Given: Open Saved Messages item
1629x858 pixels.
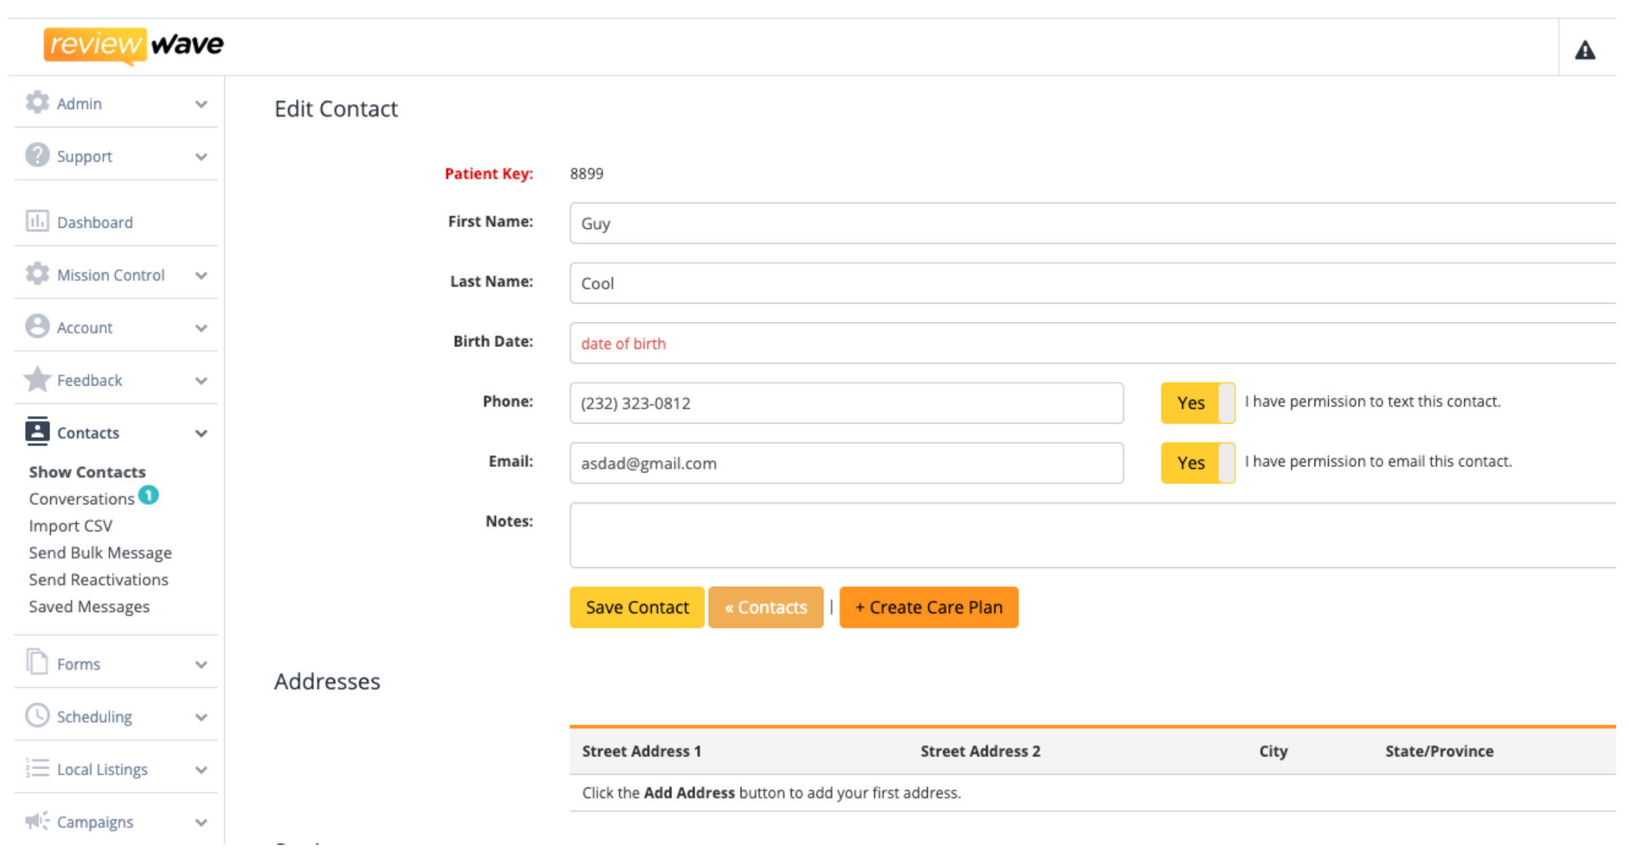Looking at the screenshot, I should pos(89,607).
